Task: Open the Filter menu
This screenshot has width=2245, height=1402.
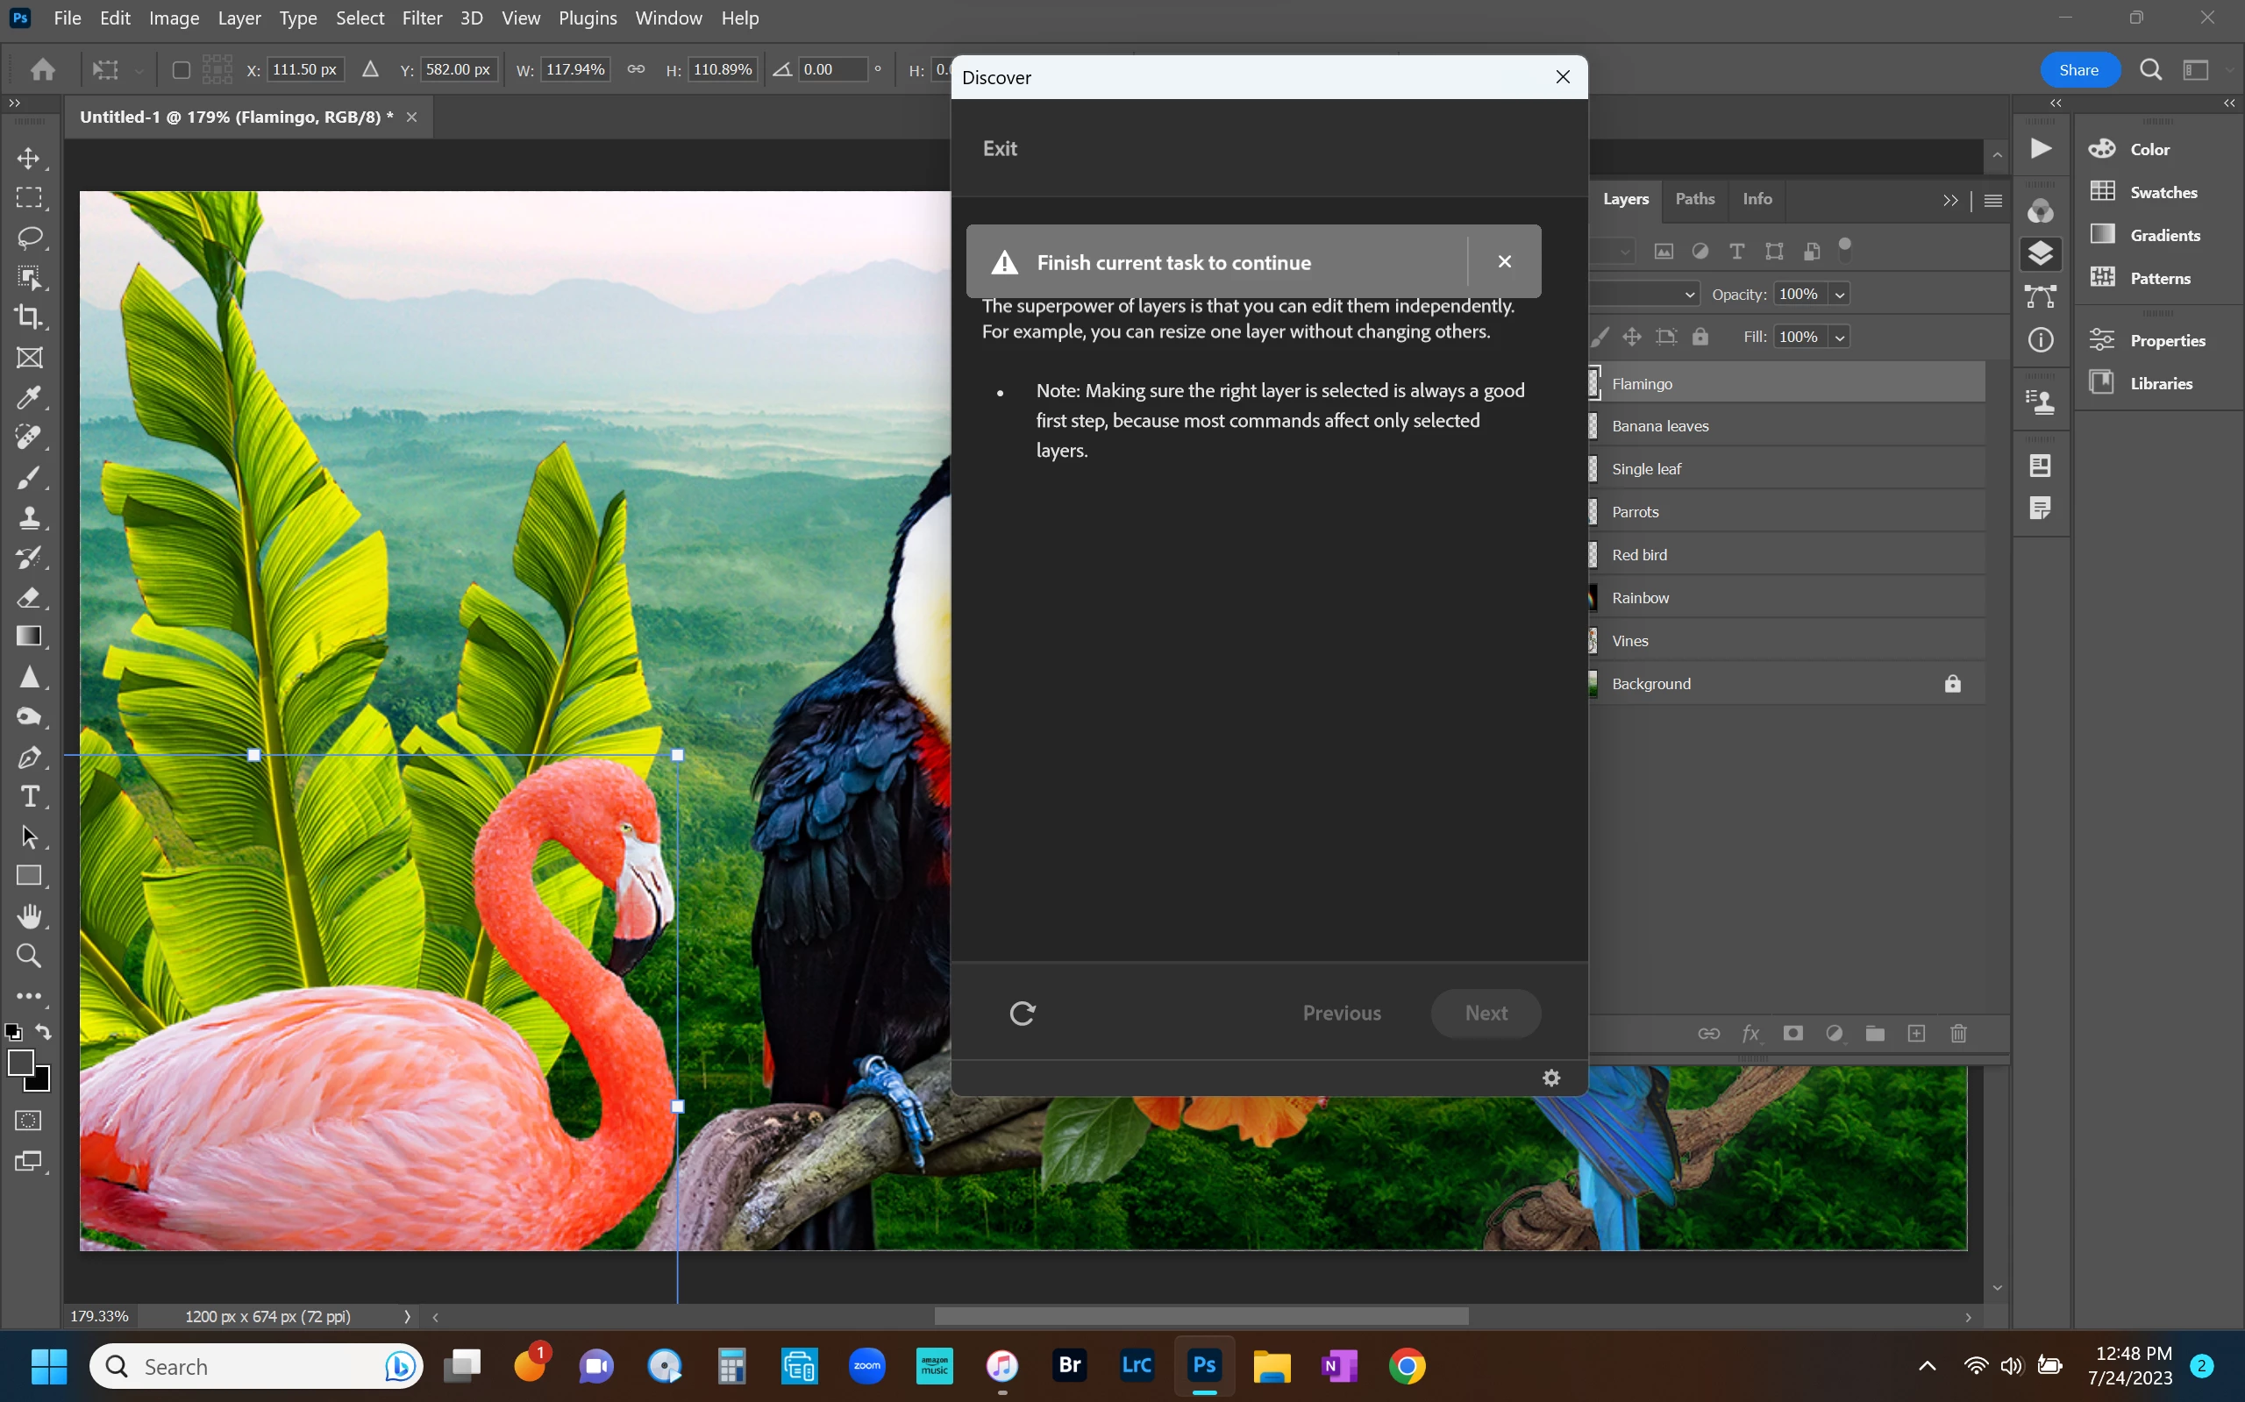Action: (x=421, y=18)
